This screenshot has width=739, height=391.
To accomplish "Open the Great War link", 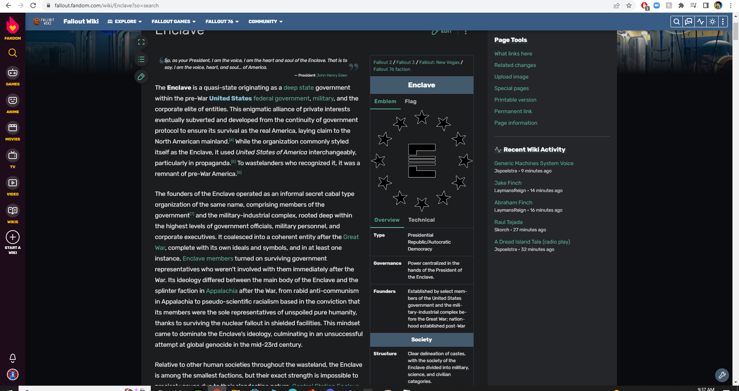I will 351,237.
